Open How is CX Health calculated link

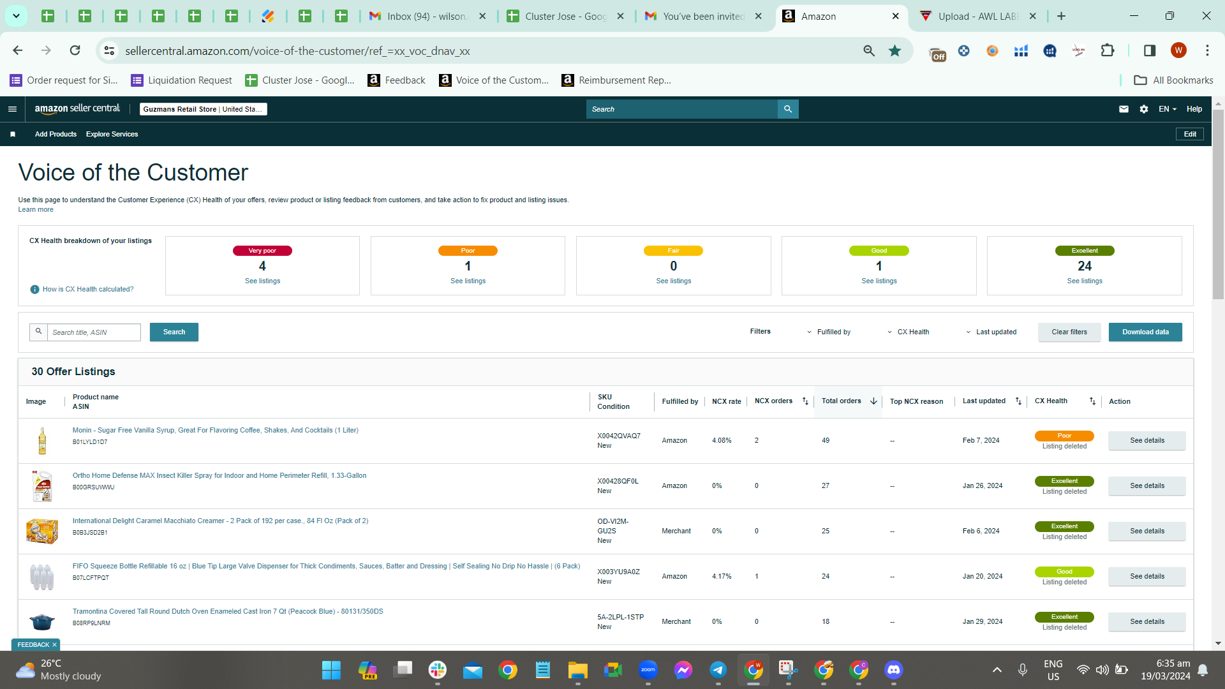click(88, 289)
